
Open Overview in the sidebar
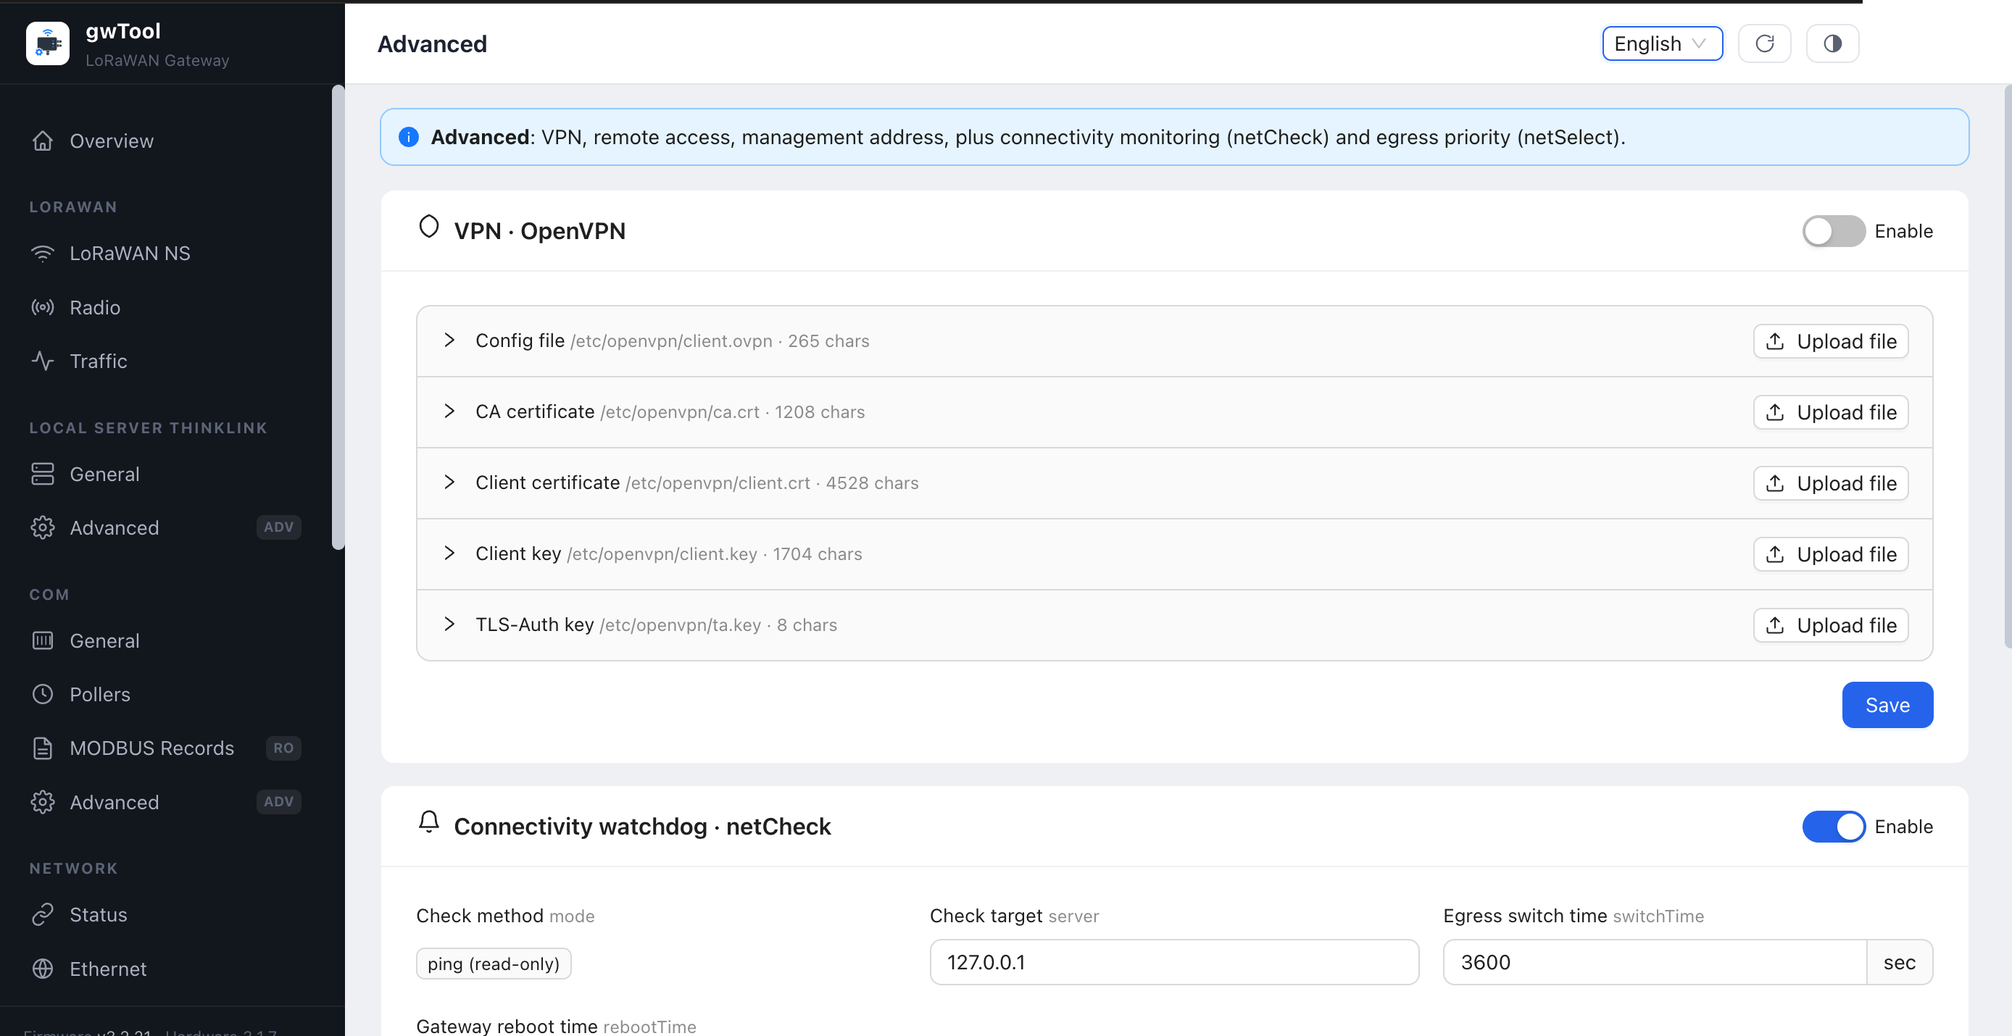click(165, 141)
